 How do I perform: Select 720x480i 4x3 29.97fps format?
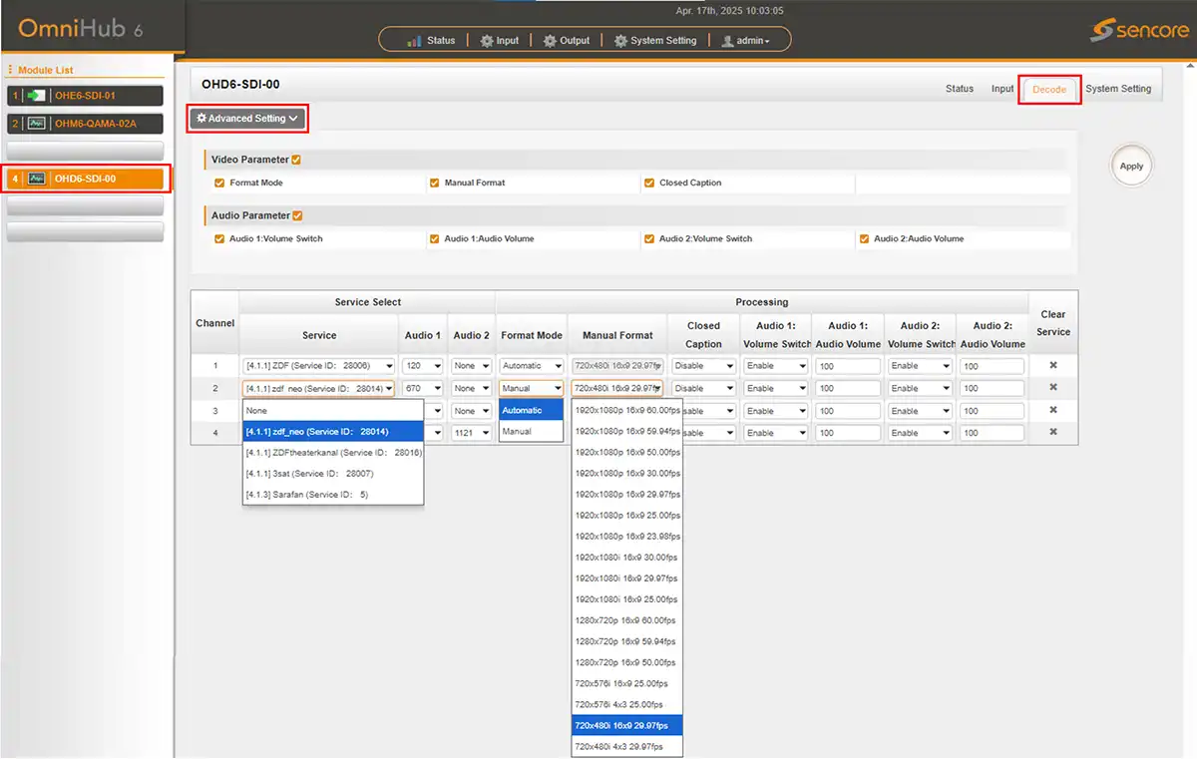click(627, 746)
